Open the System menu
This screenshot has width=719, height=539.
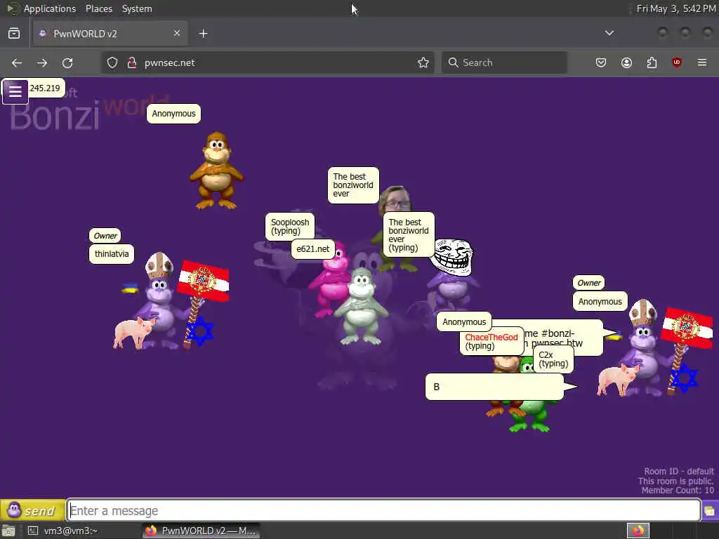137,8
